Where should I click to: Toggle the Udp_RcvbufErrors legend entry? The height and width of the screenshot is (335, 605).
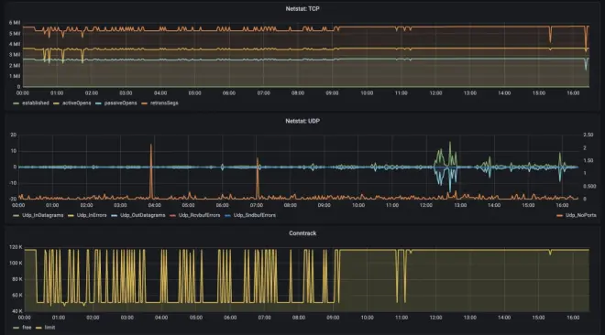(x=199, y=215)
